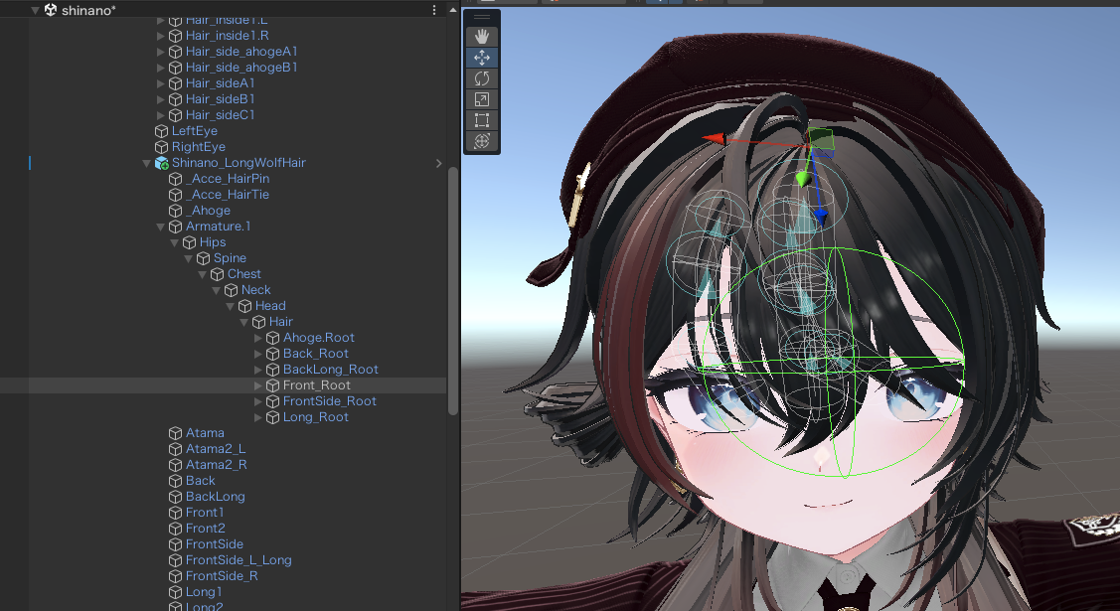This screenshot has height=611, width=1120.
Task: Click the green Y-axis gizmo arrow
Action: [801, 178]
